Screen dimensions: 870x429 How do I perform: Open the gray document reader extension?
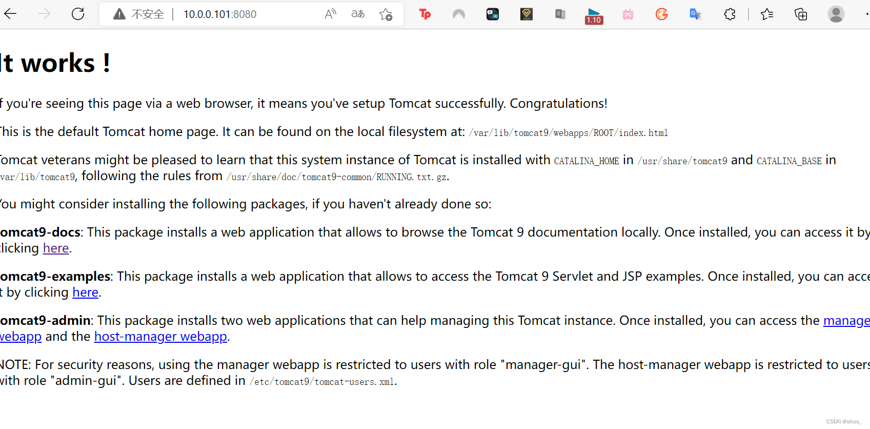(x=560, y=14)
